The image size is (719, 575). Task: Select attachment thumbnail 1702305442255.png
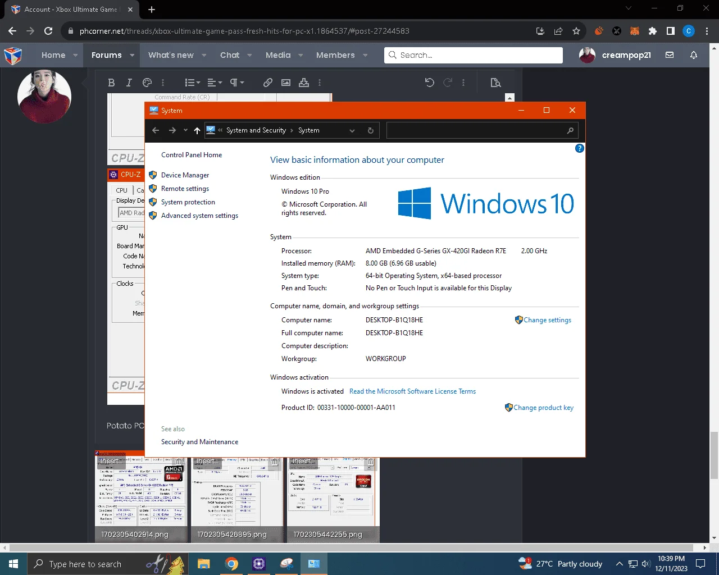333,500
